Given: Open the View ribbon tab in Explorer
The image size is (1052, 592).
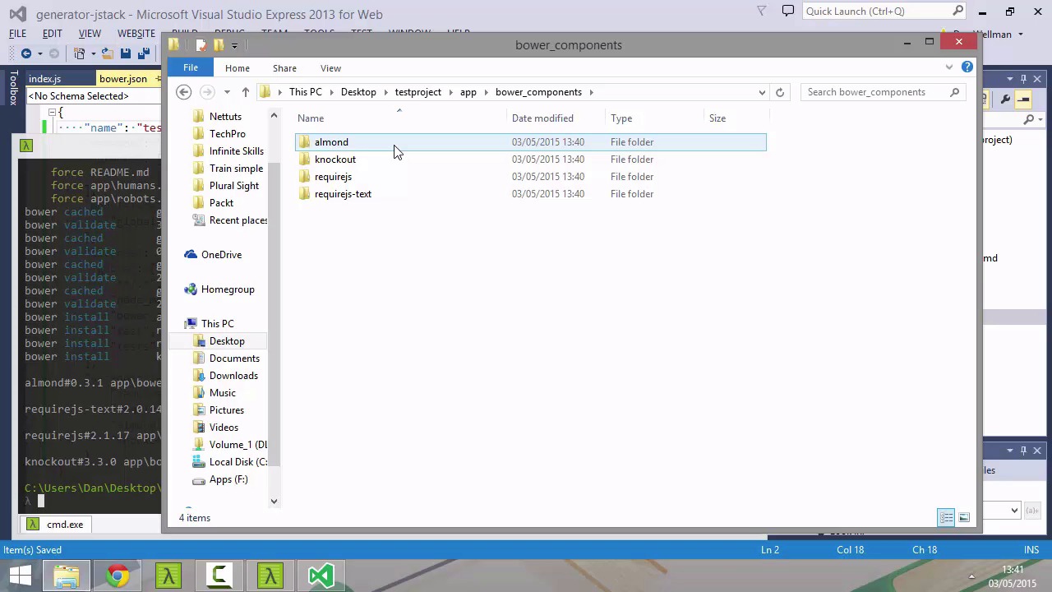Looking at the screenshot, I should [x=330, y=68].
